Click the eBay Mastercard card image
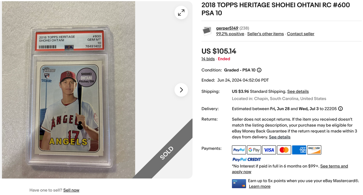Image resolution: width=363 pixels, height=195 pixels. coord(239,184)
